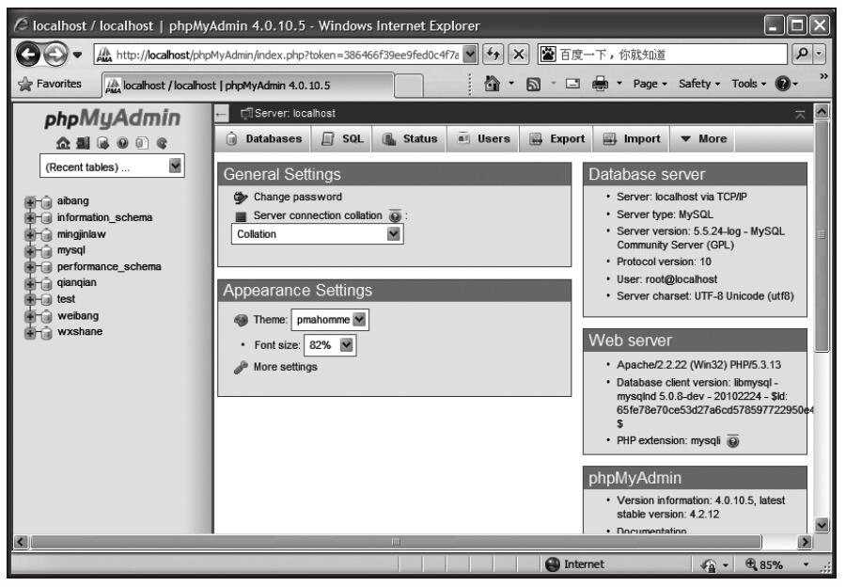
Task: Click the "Protocol version: 10" text
Action: point(664,262)
